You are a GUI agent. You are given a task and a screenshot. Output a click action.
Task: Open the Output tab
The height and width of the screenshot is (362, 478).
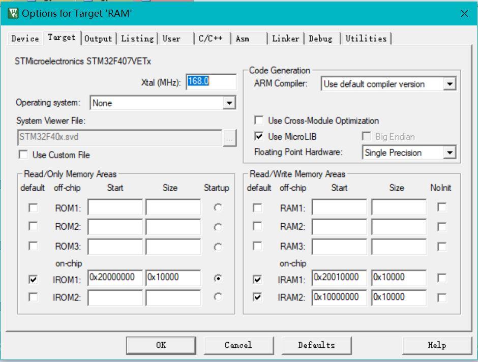[98, 39]
